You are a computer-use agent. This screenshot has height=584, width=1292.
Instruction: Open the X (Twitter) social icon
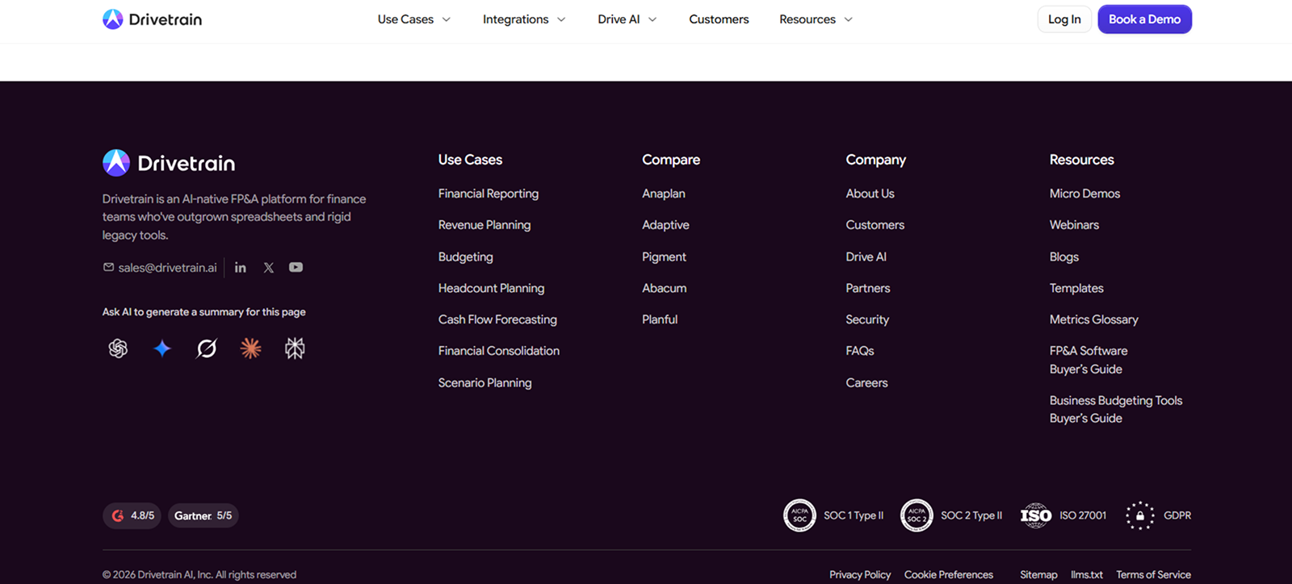click(269, 268)
